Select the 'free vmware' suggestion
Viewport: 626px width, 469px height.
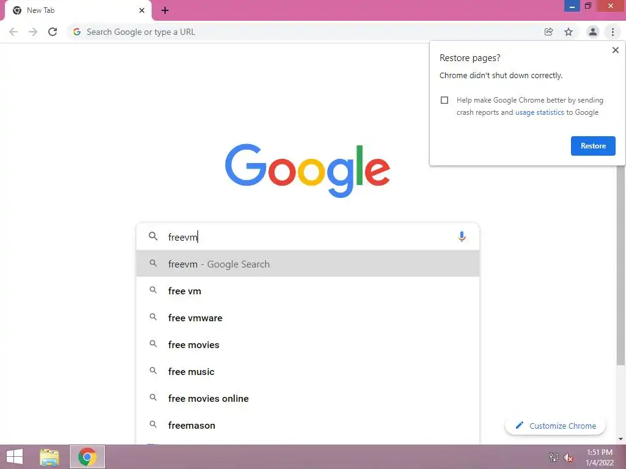(x=307, y=318)
